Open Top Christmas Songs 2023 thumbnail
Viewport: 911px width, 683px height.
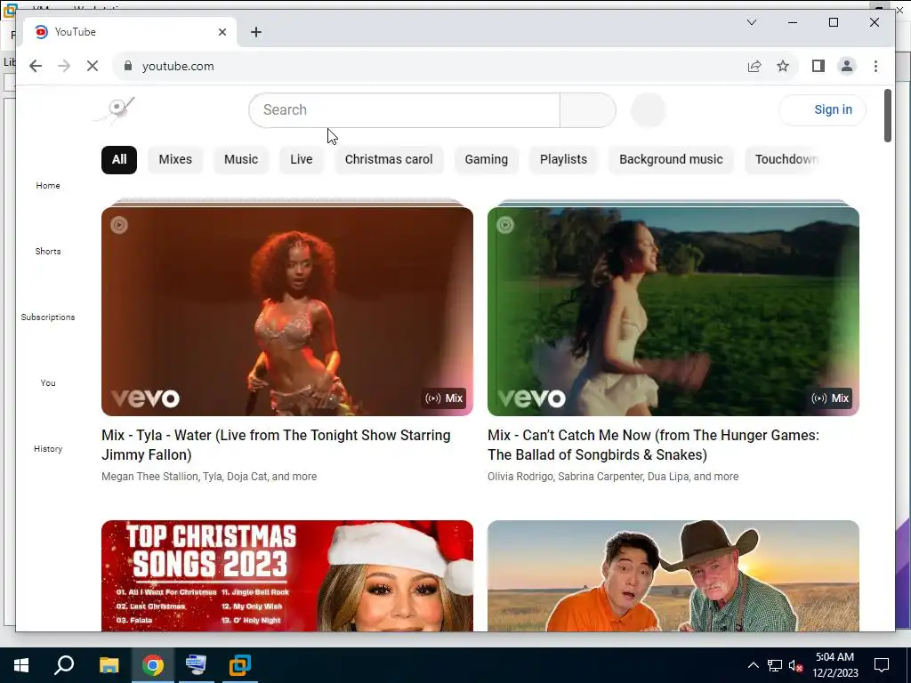tap(287, 575)
